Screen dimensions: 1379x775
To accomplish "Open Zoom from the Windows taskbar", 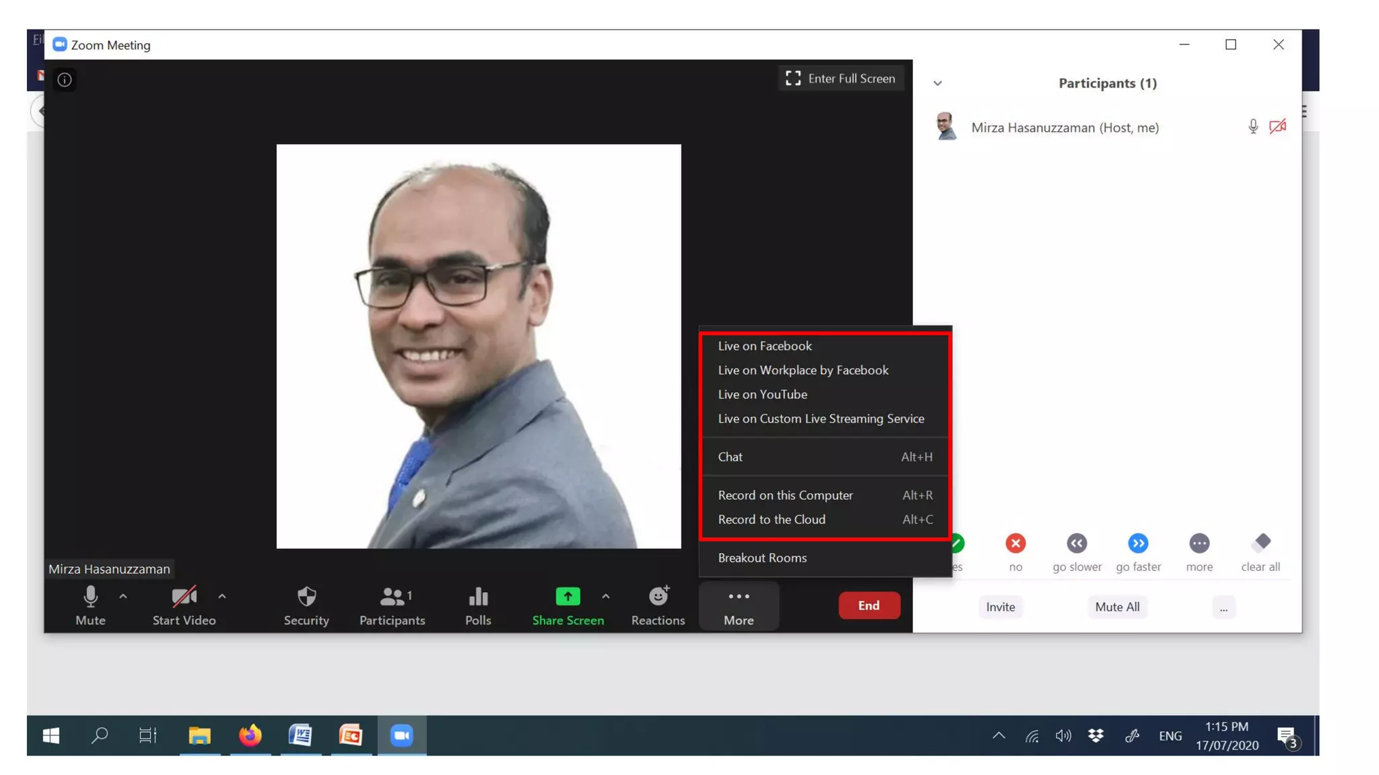I will [401, 735].
